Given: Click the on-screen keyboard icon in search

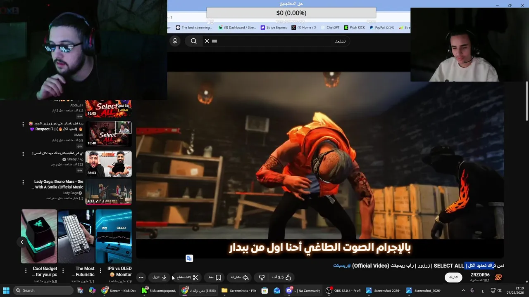Looking at the screenshot, I should pyautogui.click(x=214, y=41).
